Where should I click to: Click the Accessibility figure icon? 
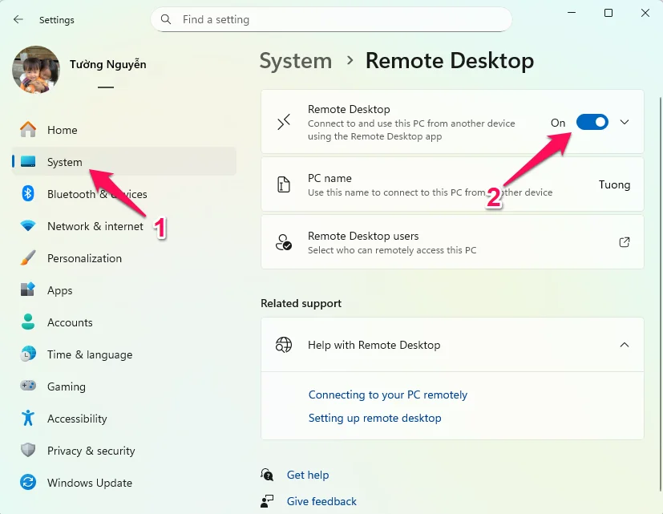point(28,419)
